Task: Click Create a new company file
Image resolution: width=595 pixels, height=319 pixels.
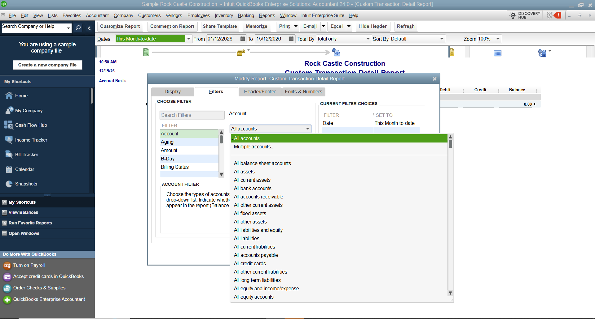Action: (47, 65)
